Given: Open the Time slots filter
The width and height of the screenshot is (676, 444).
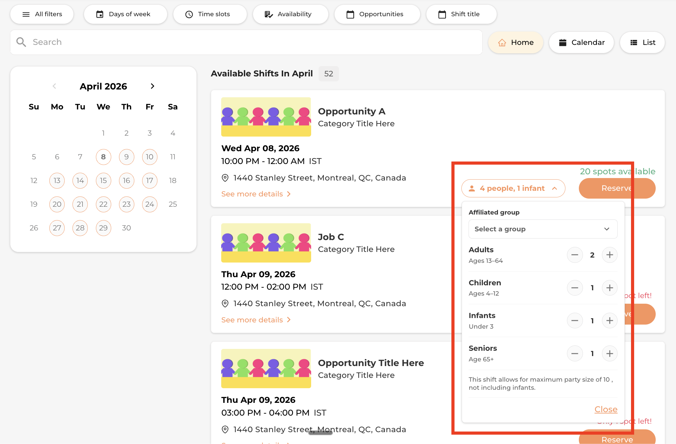Looking at the screenshot, I should tap(210, 14).
